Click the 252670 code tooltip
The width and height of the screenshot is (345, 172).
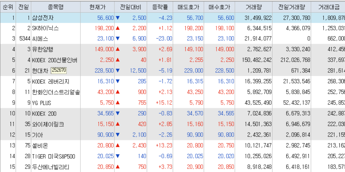[x=59, y=71]
